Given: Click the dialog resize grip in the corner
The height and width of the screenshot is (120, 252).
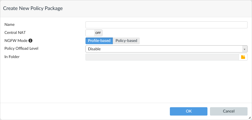Looking at the screenshot, I should tap(249, 117).
